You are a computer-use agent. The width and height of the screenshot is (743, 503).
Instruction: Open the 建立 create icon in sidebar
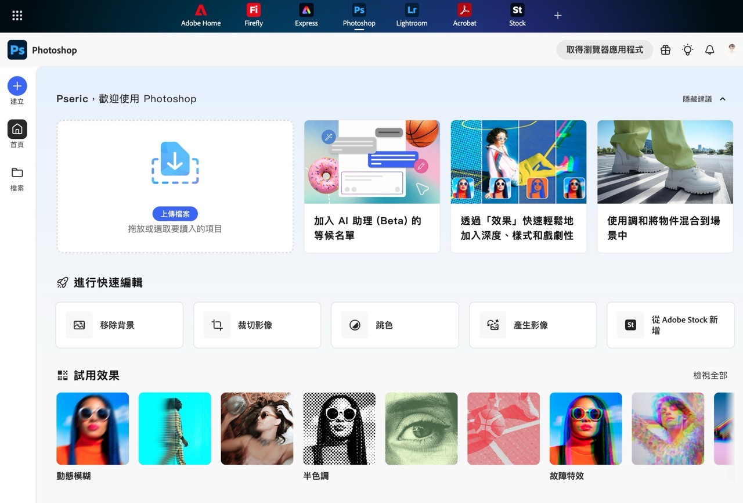pyautogui.click(x=17, y=87)
